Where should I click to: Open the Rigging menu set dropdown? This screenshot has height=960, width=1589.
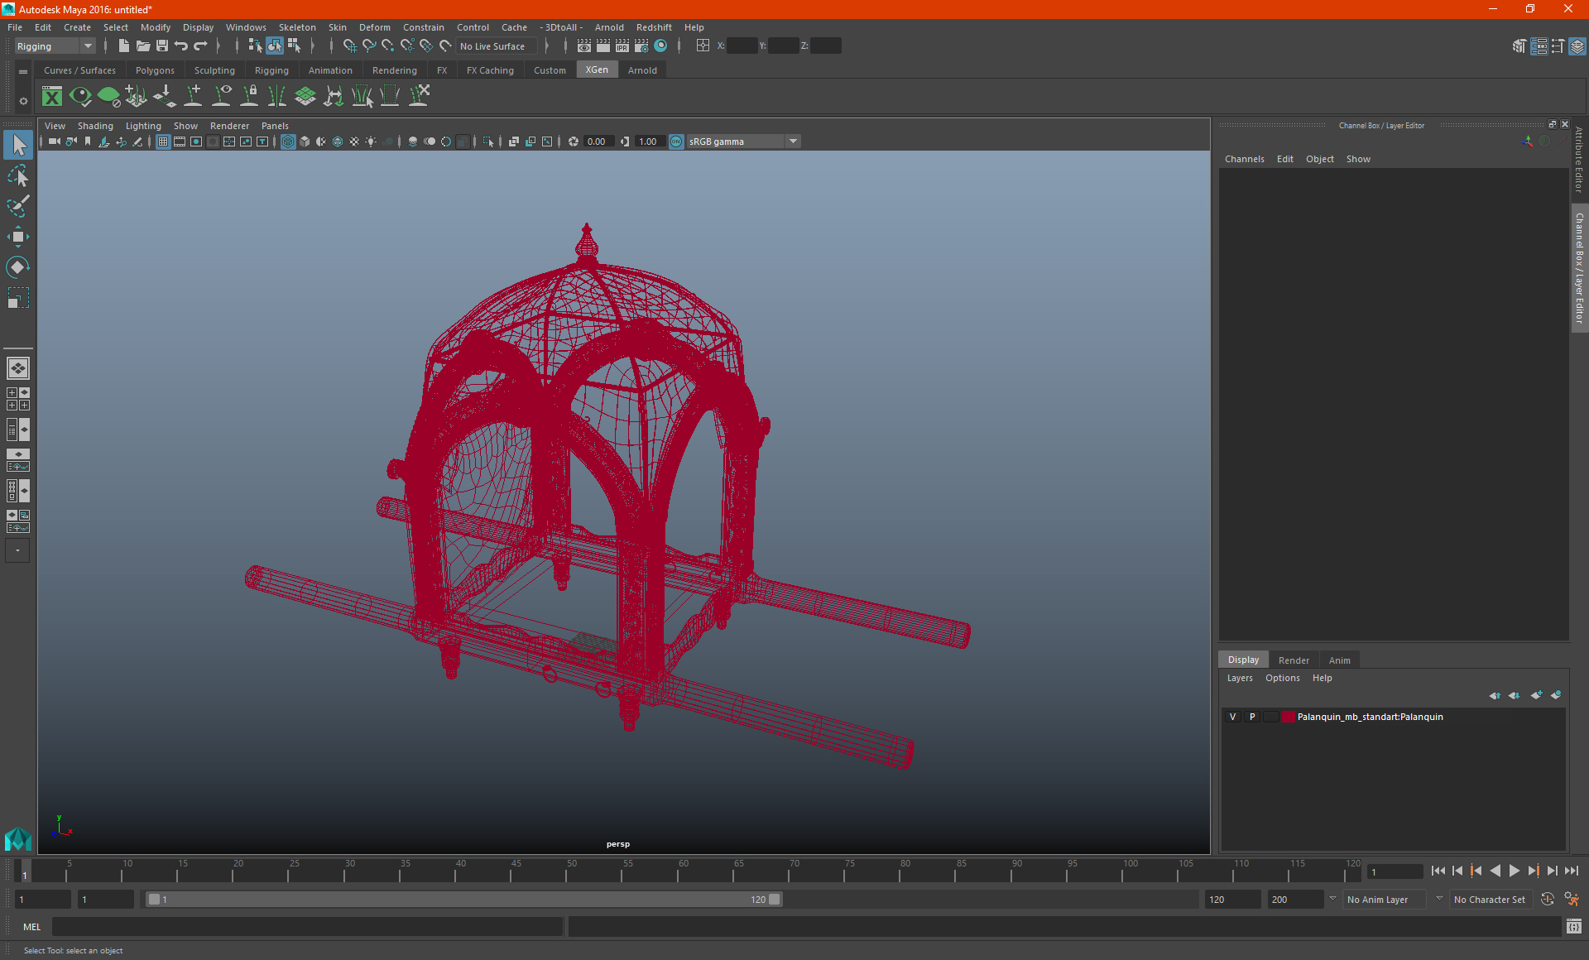pyautogui.click(x=55, y=46)
